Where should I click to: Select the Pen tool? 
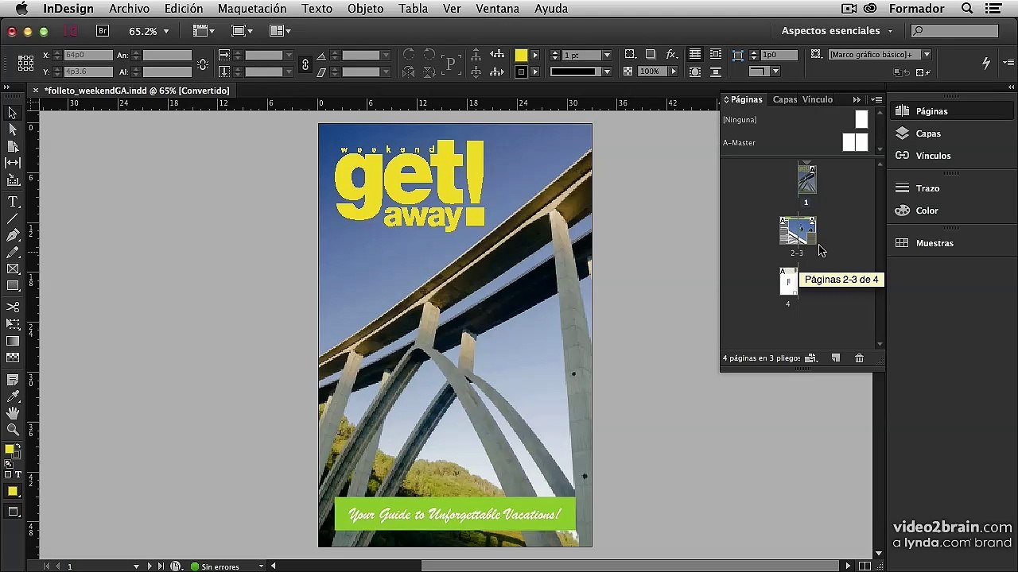coord(13,235)
